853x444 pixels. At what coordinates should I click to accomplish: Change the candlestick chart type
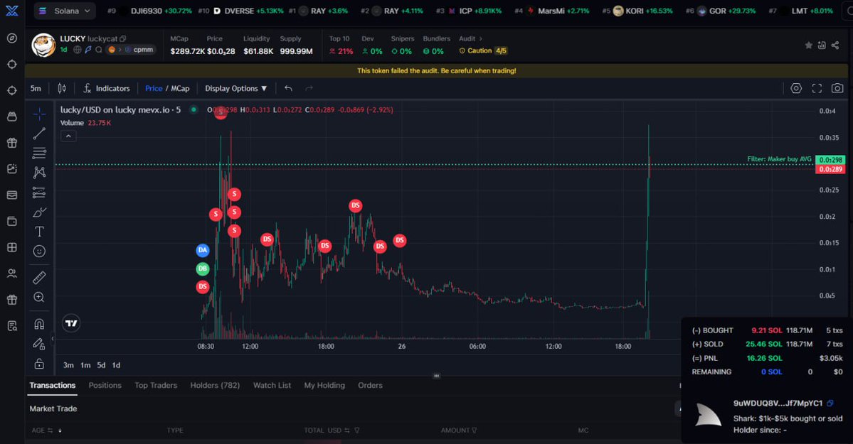pos(62,89)
